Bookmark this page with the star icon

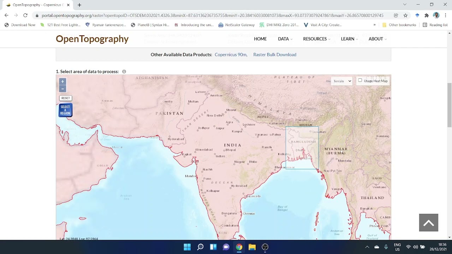tap(405, 16)
